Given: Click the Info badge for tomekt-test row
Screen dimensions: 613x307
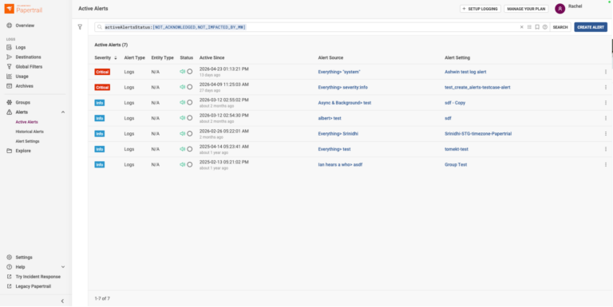Looking at the screenshot, I should 99,149.
